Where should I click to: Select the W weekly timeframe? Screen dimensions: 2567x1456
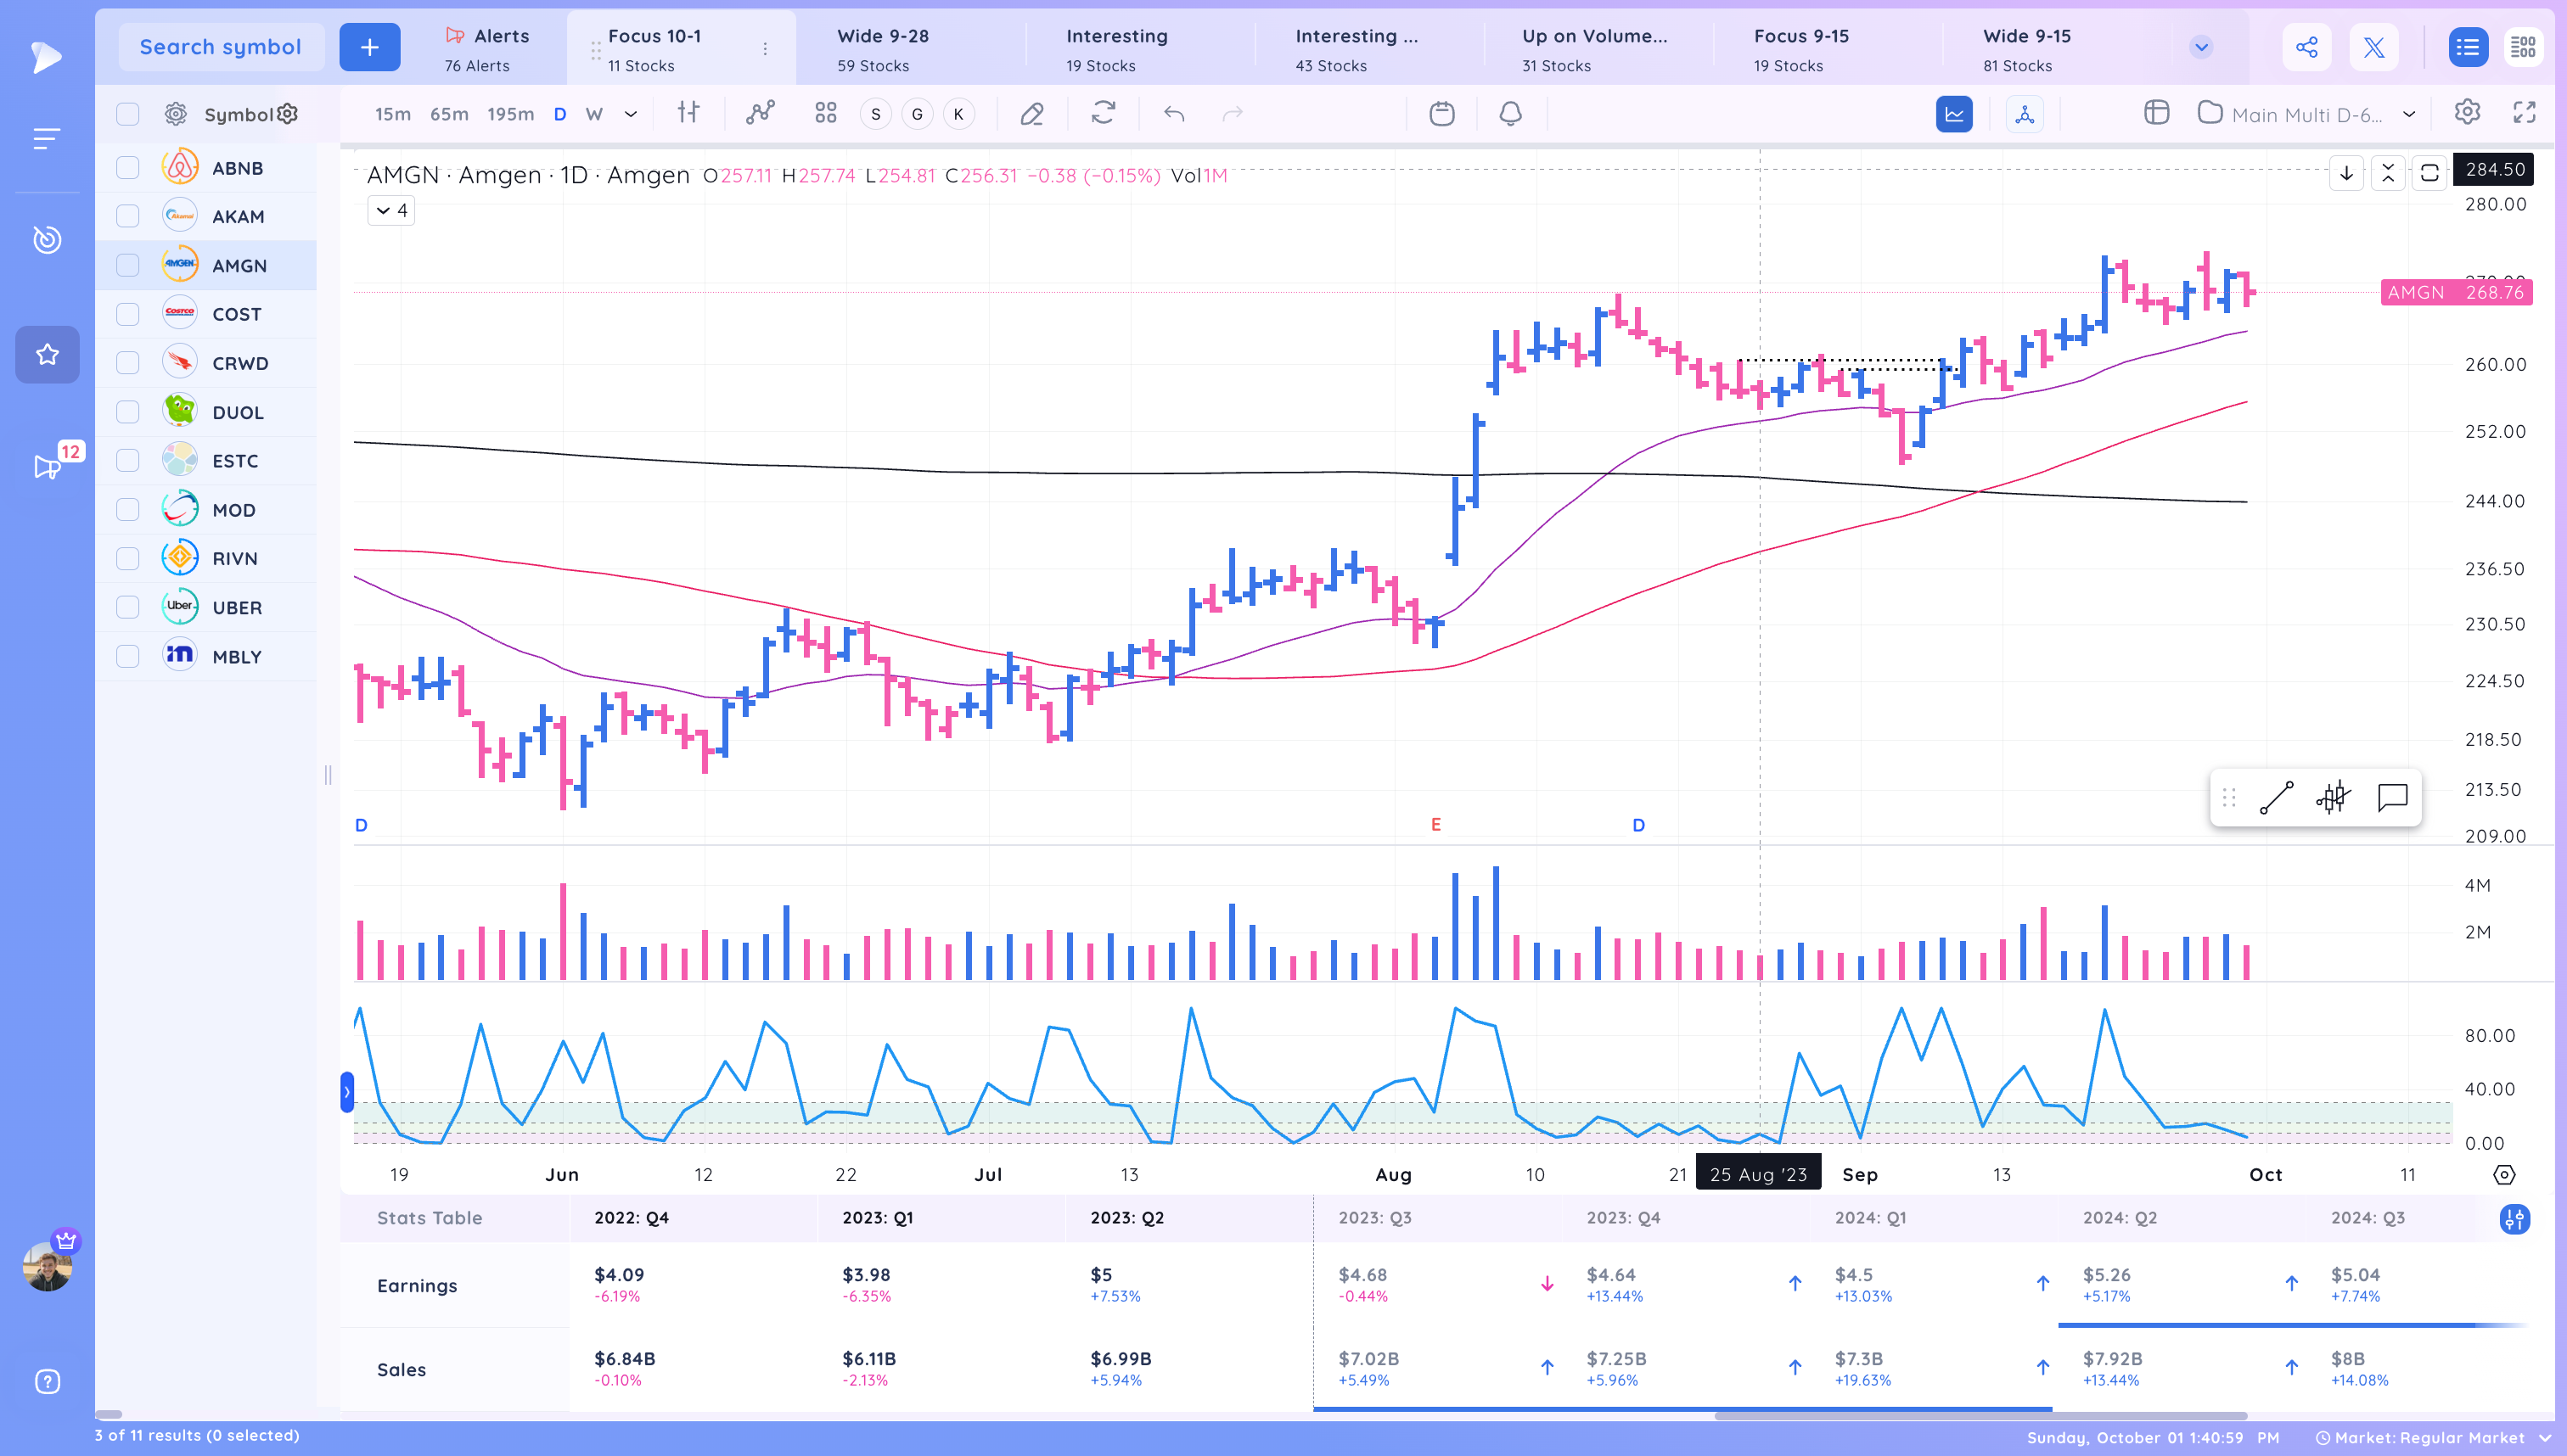coord(594,114)
